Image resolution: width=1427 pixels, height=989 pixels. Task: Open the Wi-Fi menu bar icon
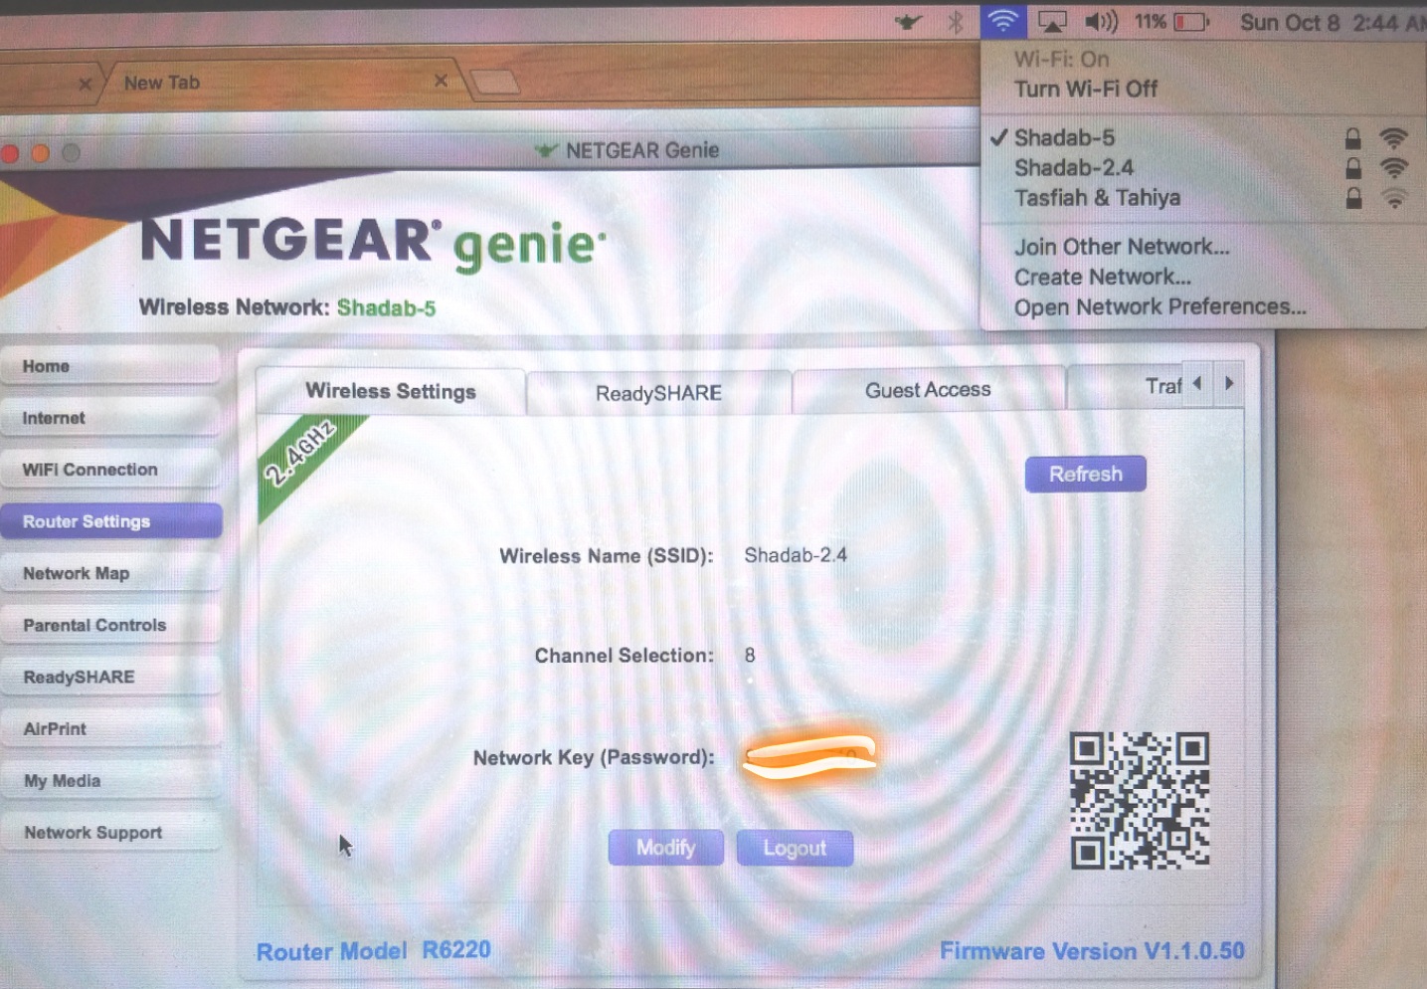click(x=1002, y=21)
